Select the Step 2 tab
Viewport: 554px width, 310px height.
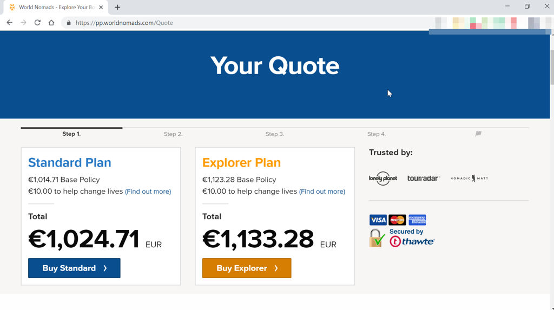[x=173, y=134]
